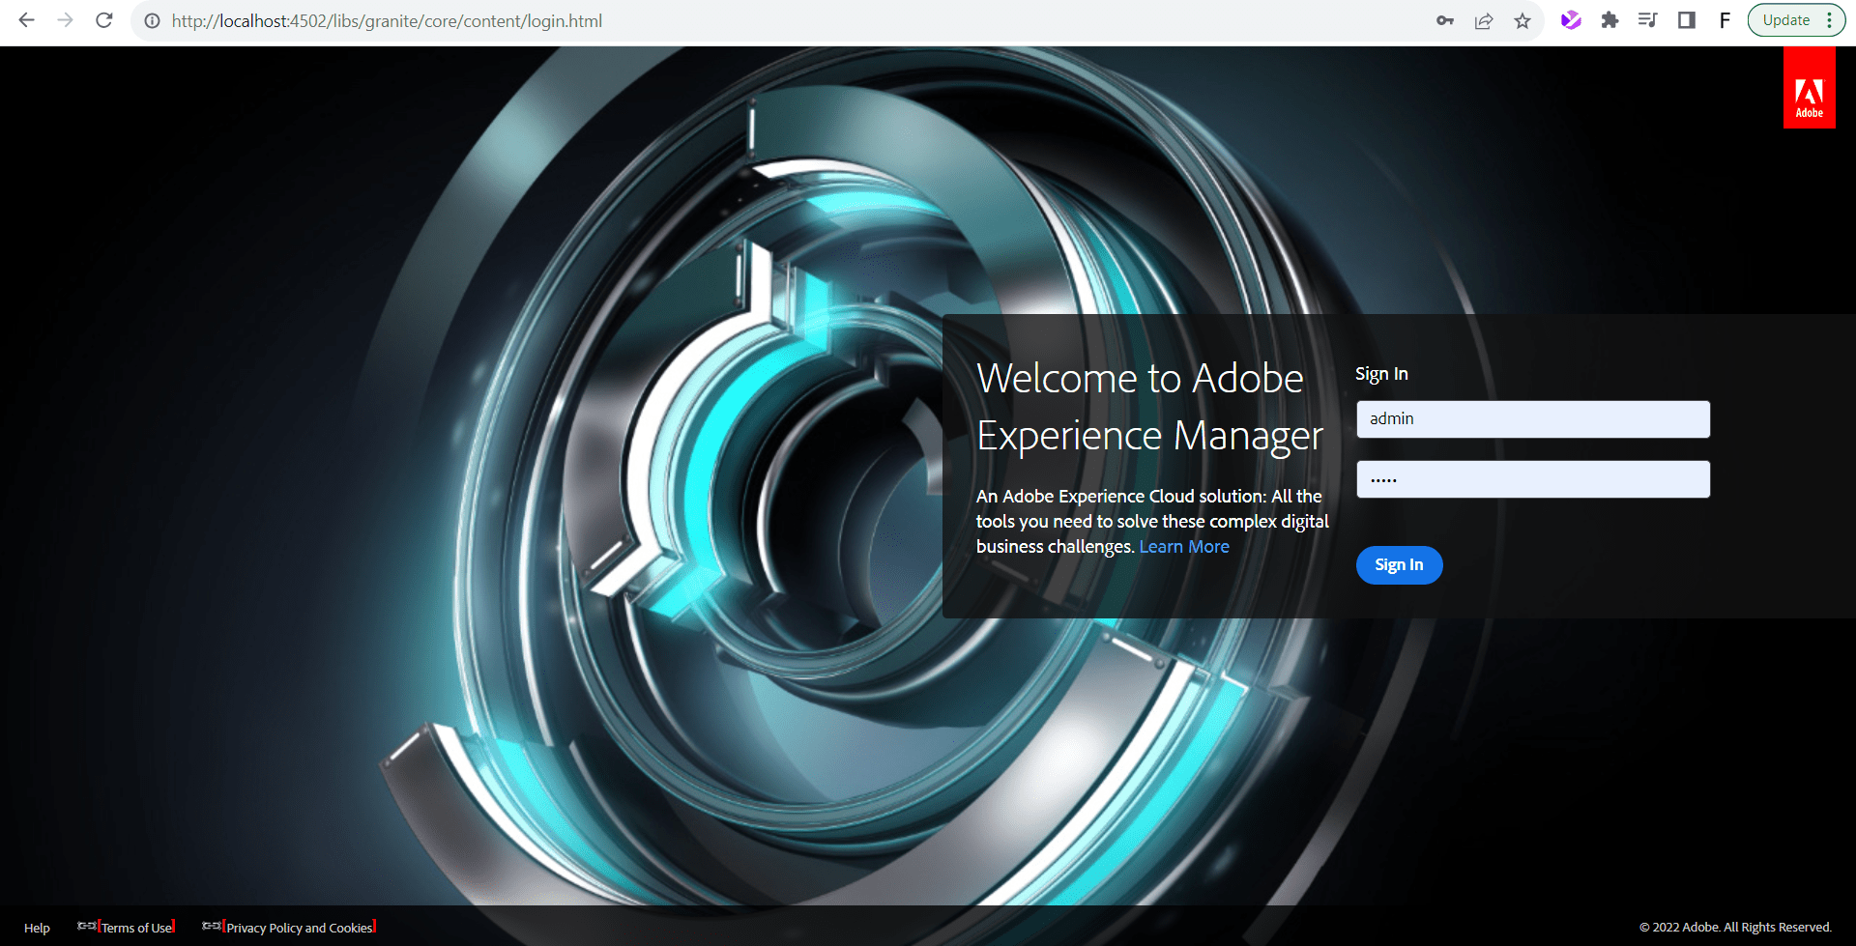
Task: Click the purple extension icon
Action: click(x=1571, y=20)
